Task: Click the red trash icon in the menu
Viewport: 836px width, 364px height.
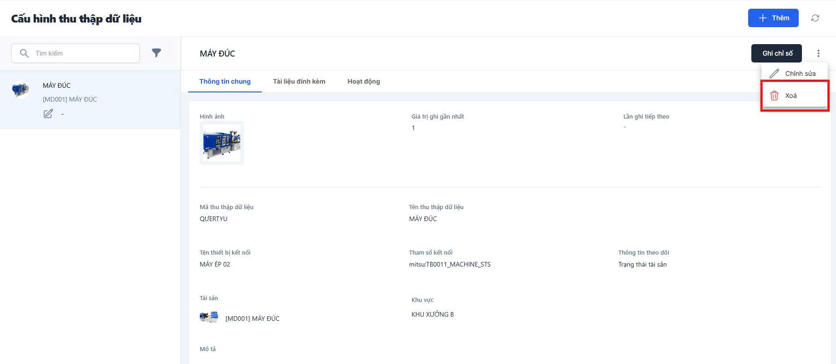Action: (774, 96)
